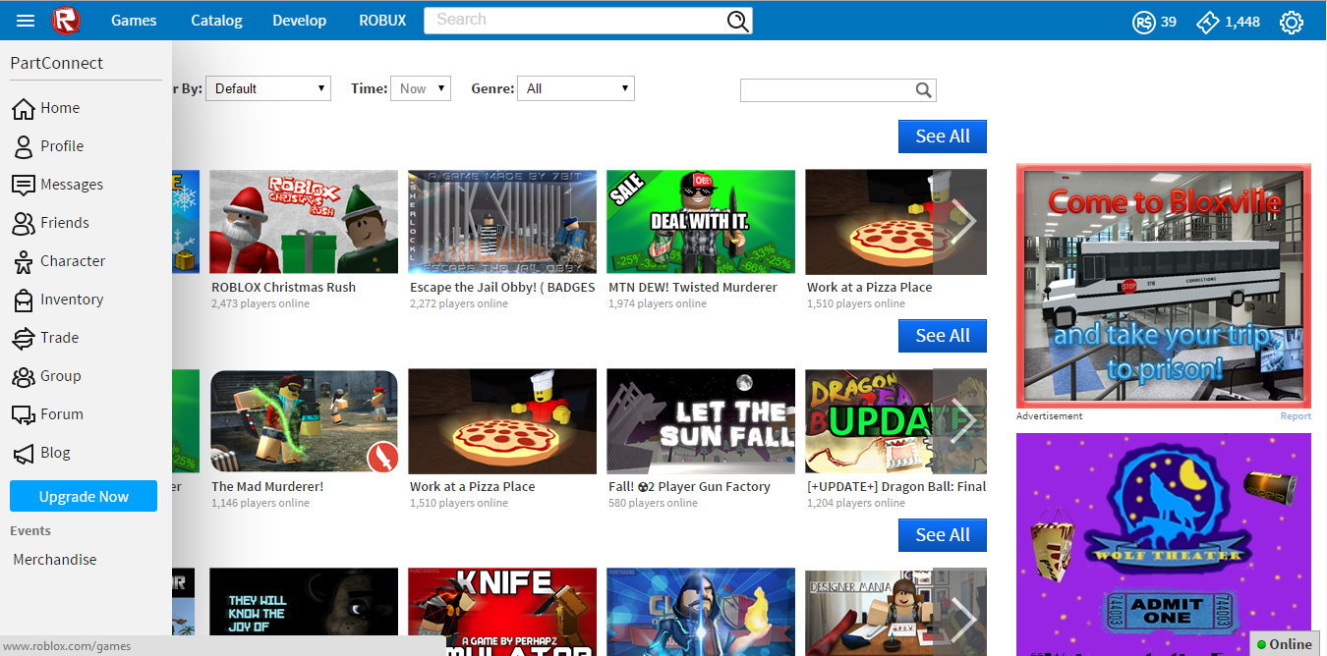Click the Upgrade Now button
The width and height of the screenshot is (1327, 656).
[83, 496]
